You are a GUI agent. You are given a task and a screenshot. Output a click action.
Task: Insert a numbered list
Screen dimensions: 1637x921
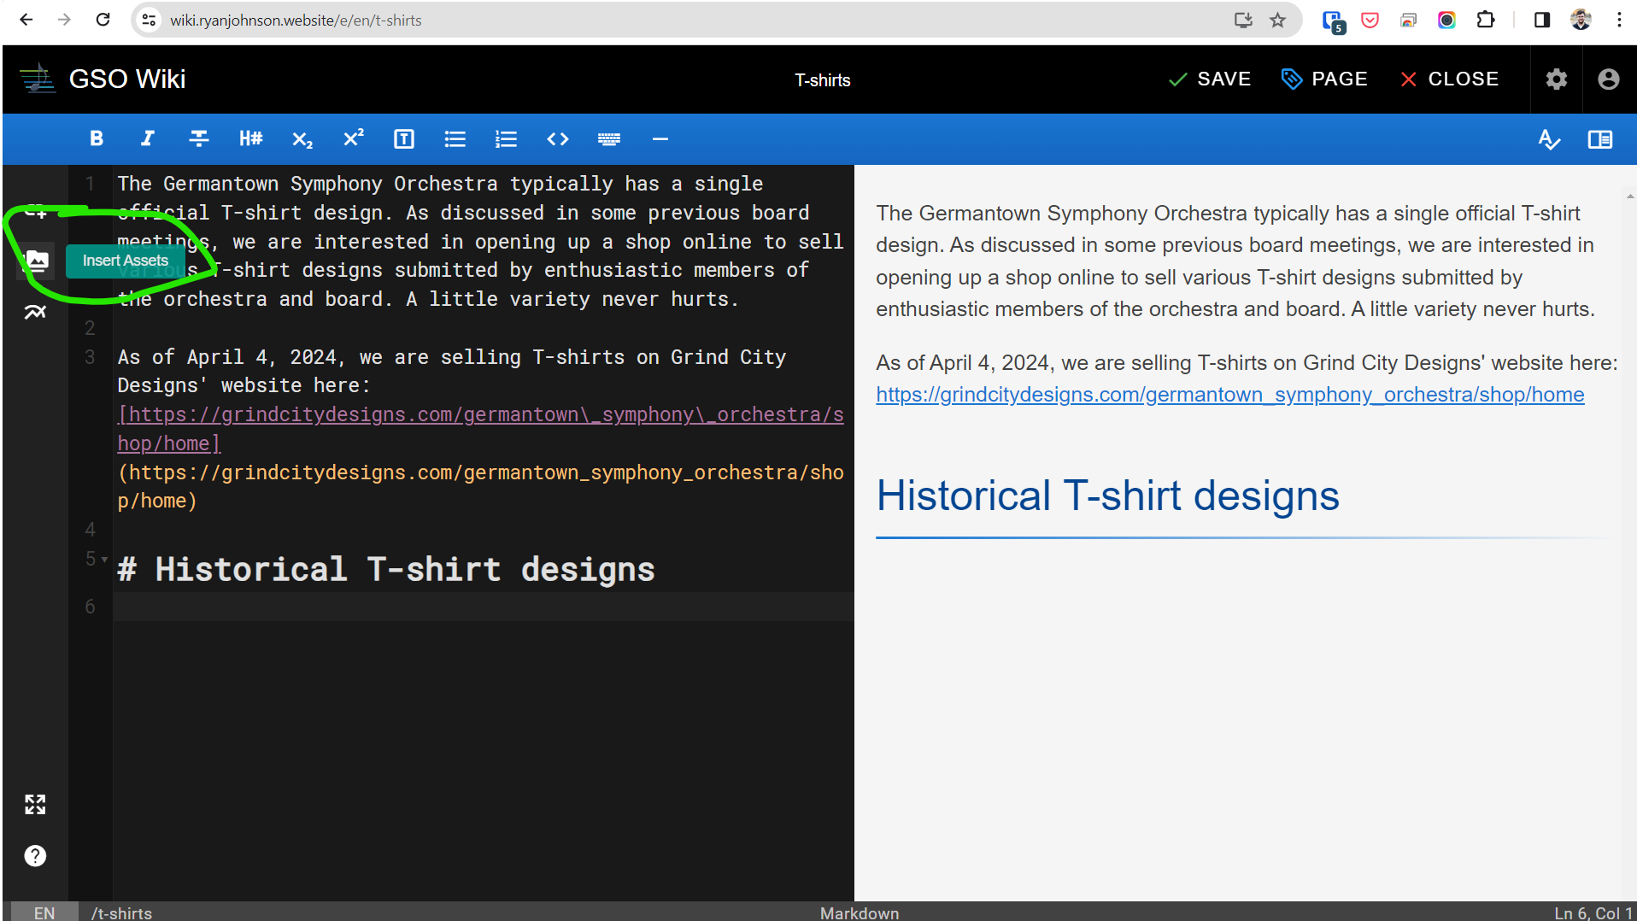pos(507,138)
